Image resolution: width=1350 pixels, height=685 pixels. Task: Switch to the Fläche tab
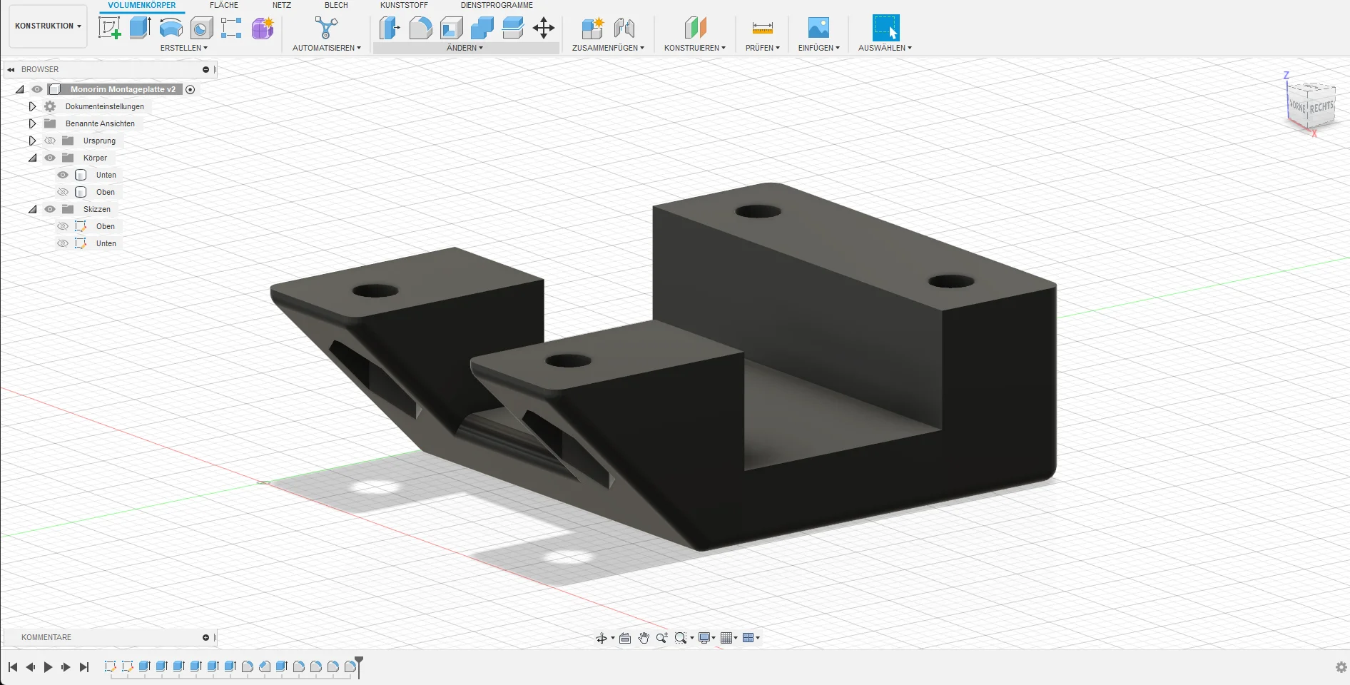tap(223, 5)
